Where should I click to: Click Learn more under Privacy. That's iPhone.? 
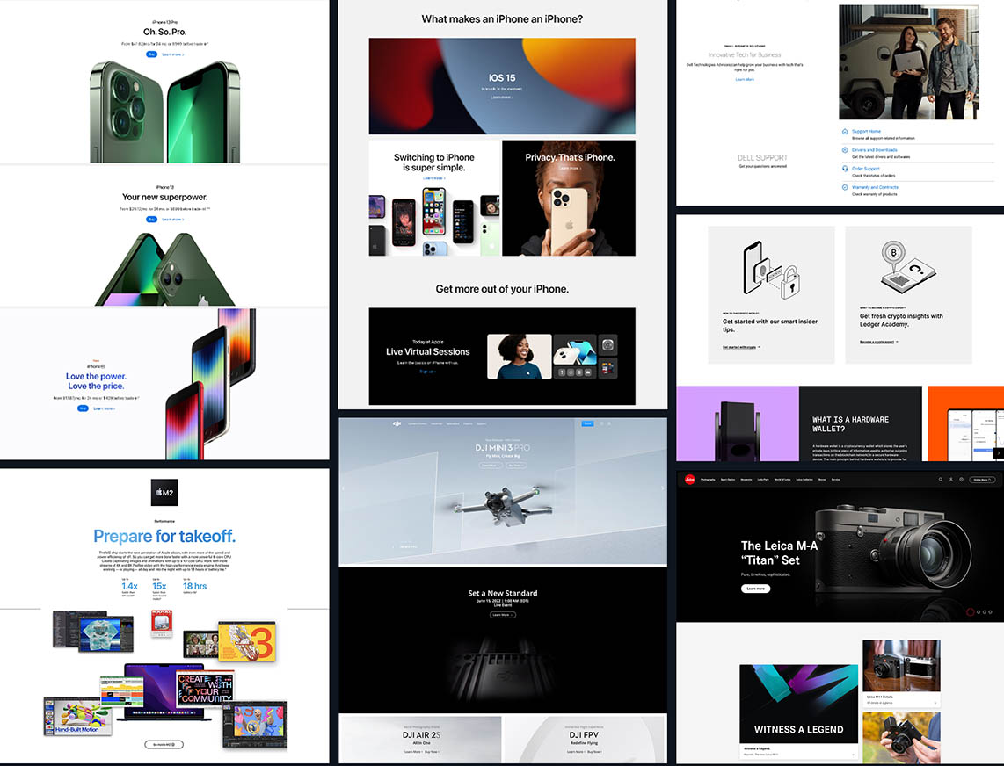click(570, 169)
